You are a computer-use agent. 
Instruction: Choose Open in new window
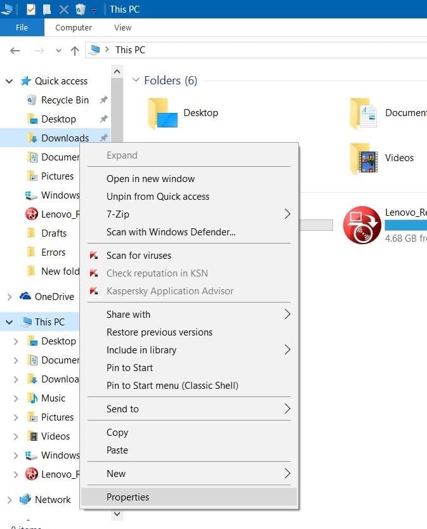(x=189, y=178)
